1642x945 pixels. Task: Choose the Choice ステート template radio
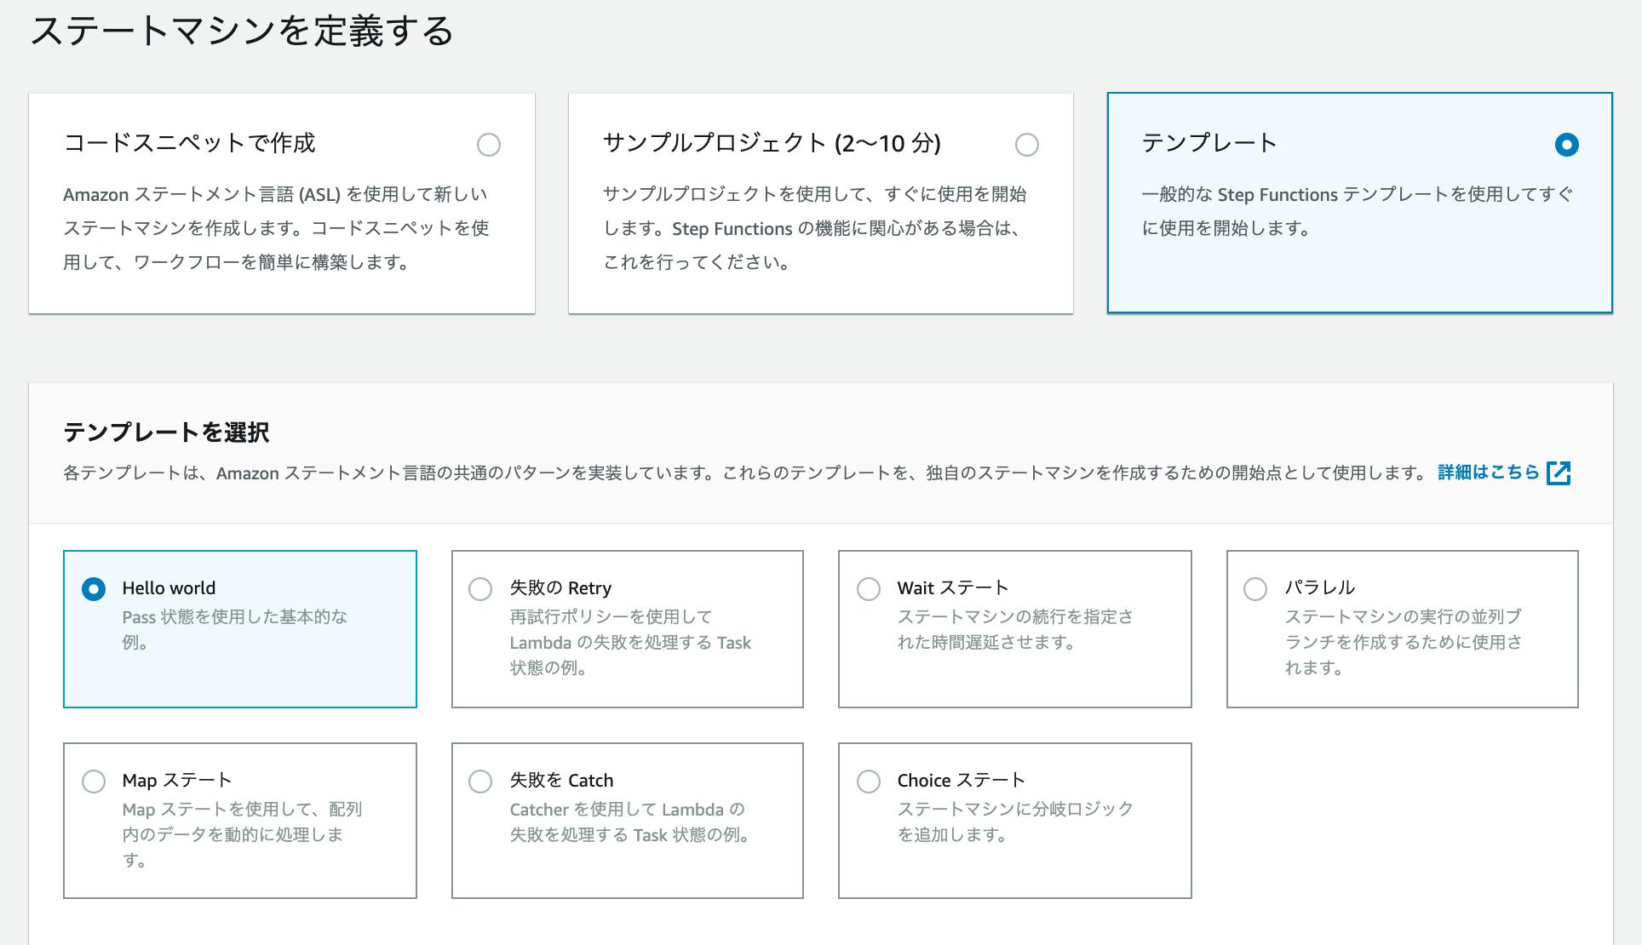click(x=868, y=782)
